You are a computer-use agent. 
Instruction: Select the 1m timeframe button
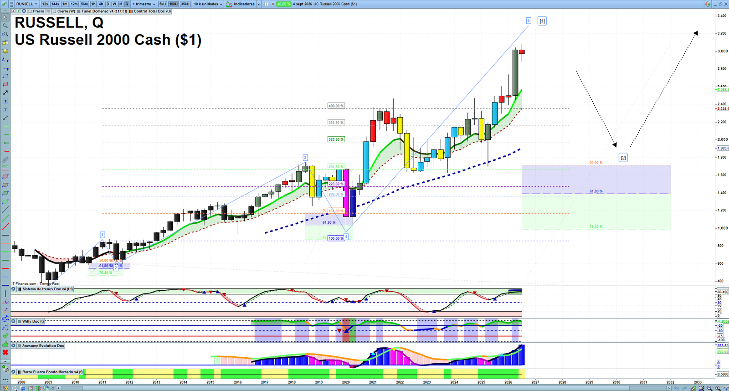65,4
